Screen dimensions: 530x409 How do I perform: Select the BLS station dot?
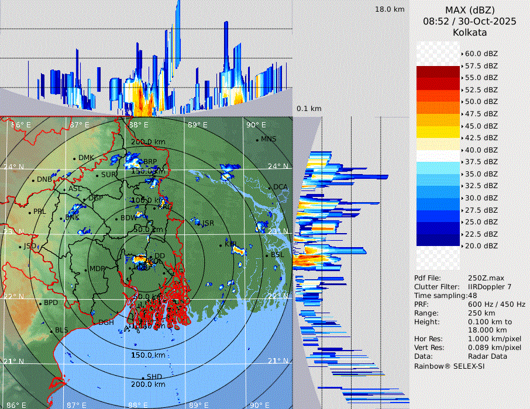tap(51, 331)
